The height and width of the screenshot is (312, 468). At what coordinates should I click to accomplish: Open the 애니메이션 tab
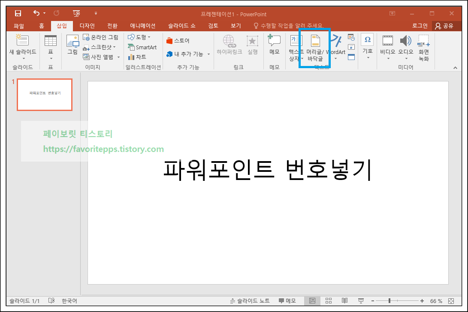[143, 26]
